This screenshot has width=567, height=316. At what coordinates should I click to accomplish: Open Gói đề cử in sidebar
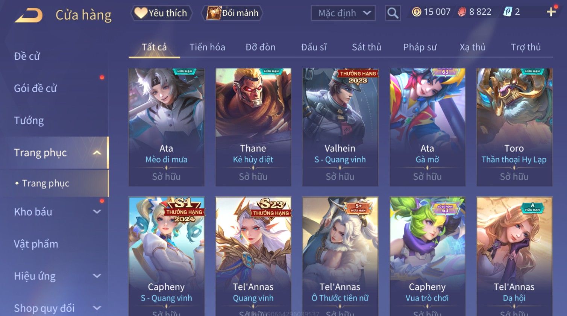pyautogui.click(x=35, y=88)
